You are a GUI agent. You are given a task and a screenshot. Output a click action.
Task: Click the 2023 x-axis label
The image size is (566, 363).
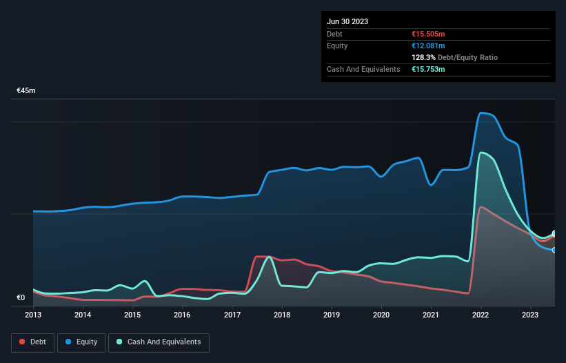(530, 315)
